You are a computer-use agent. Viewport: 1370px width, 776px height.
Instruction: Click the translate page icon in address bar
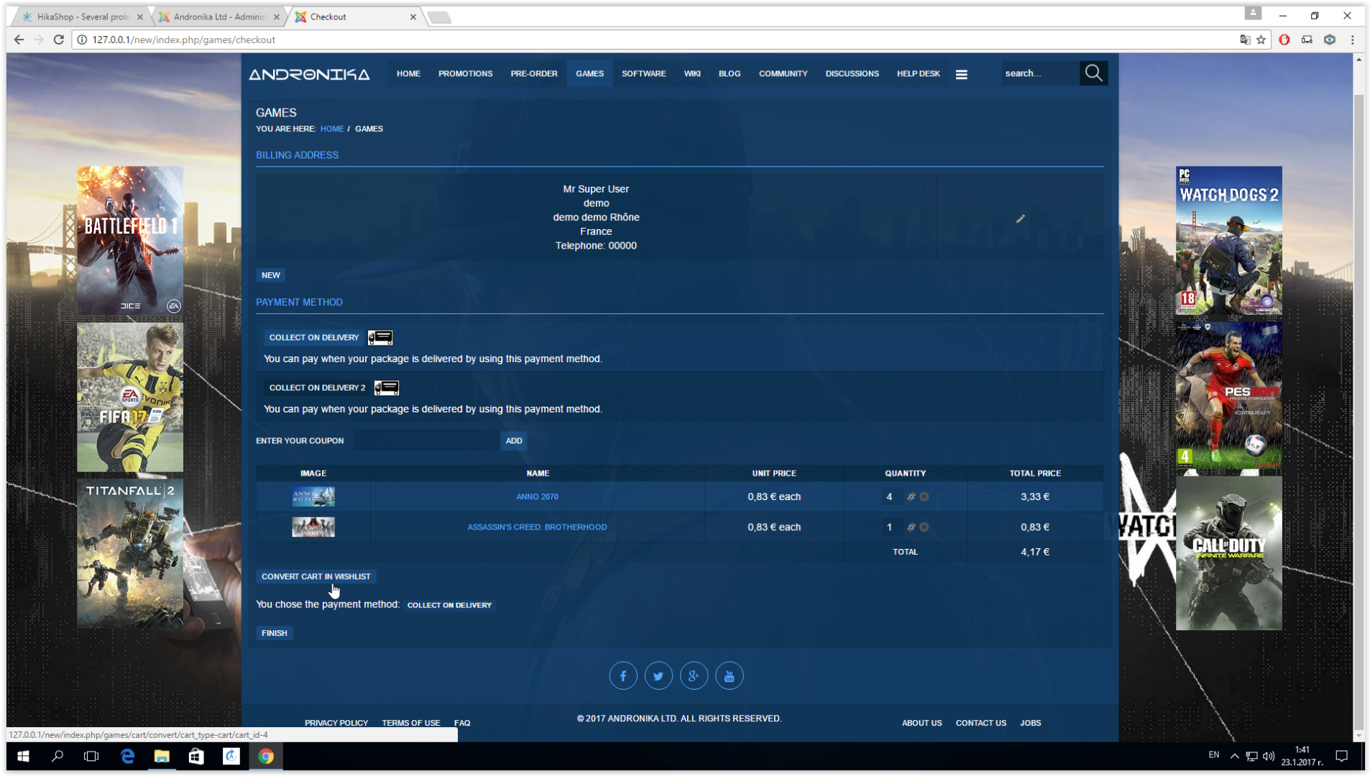(1245, 40)
